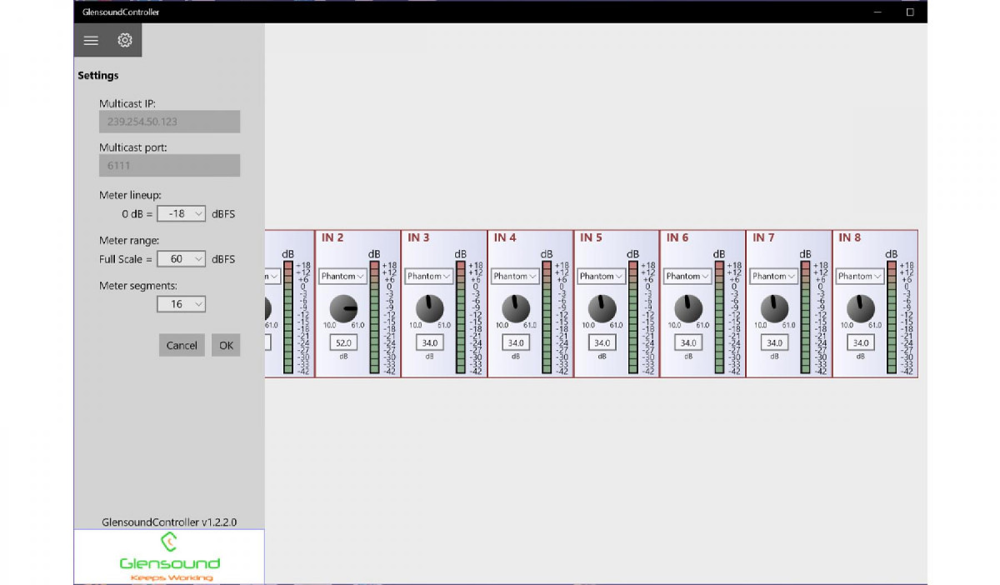This screenshot has height=585, width=1000.
Task: Open IN 2 Phantom dropdown
Action: pyautogui.click(x=343, y=276)
